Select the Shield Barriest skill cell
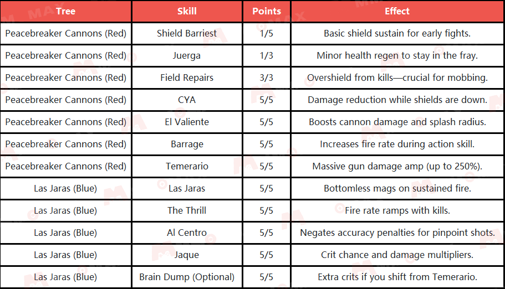 coord(187,33)
